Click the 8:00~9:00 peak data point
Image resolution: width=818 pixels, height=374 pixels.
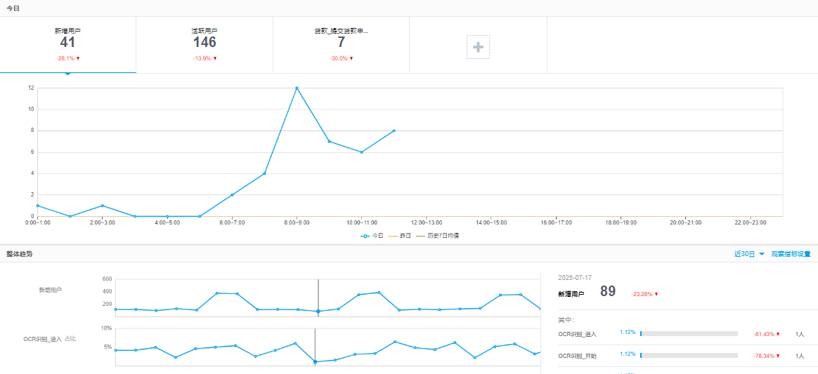point(297,88)
